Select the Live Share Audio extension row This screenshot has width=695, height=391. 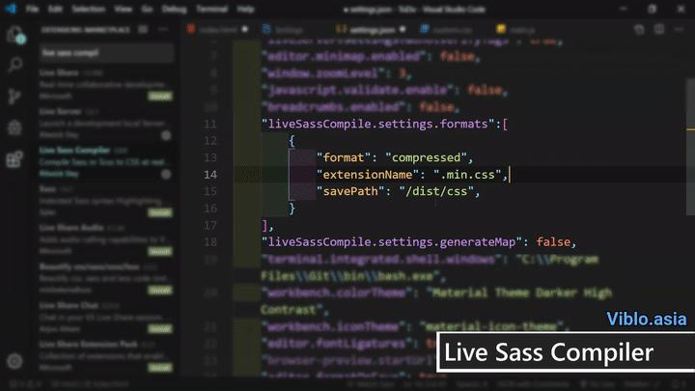click(106, 239)
